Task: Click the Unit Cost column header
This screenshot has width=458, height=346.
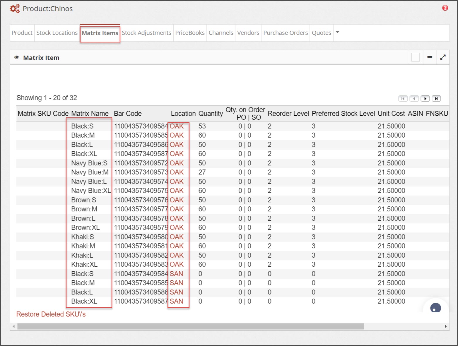Action: pos(391,114)
